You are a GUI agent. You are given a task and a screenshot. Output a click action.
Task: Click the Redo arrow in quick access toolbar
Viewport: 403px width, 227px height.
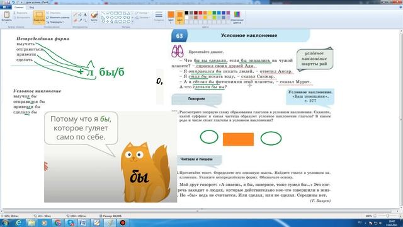coord(17,2)
